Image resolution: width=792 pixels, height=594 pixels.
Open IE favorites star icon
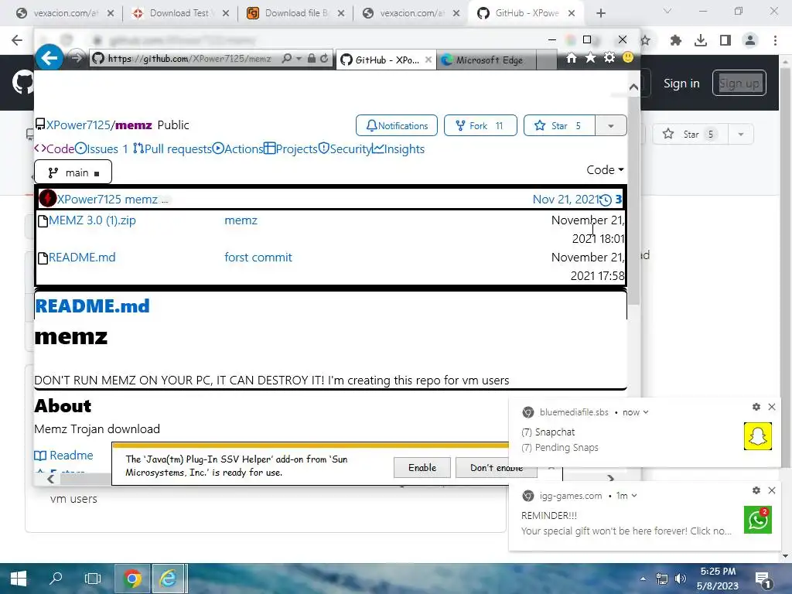[x=590, y=58]
